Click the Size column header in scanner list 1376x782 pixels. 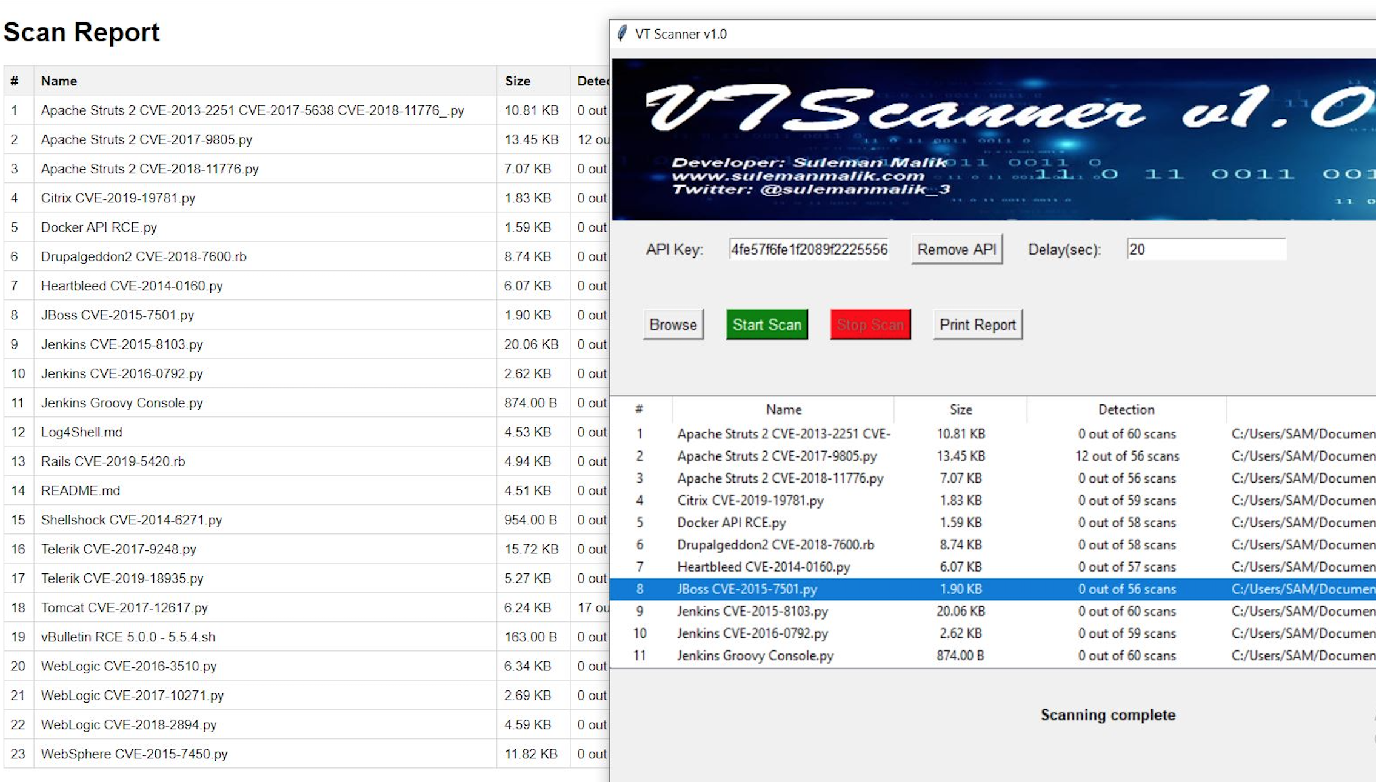coord(960,410)
